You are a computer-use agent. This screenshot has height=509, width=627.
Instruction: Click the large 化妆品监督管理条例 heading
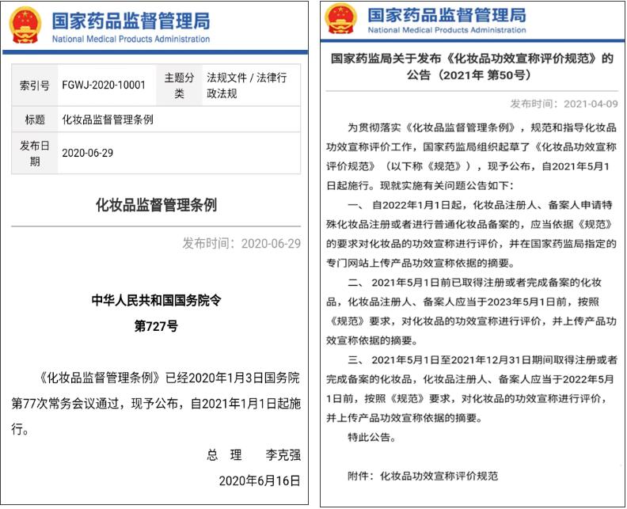tap(156, 205)
